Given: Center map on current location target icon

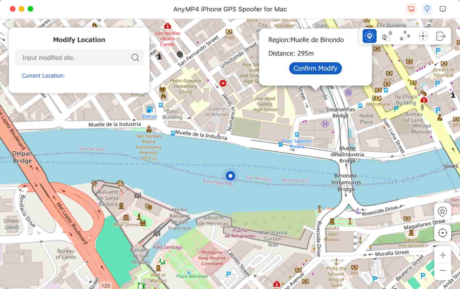Looking at the screenshot, I should pos(442,233).
